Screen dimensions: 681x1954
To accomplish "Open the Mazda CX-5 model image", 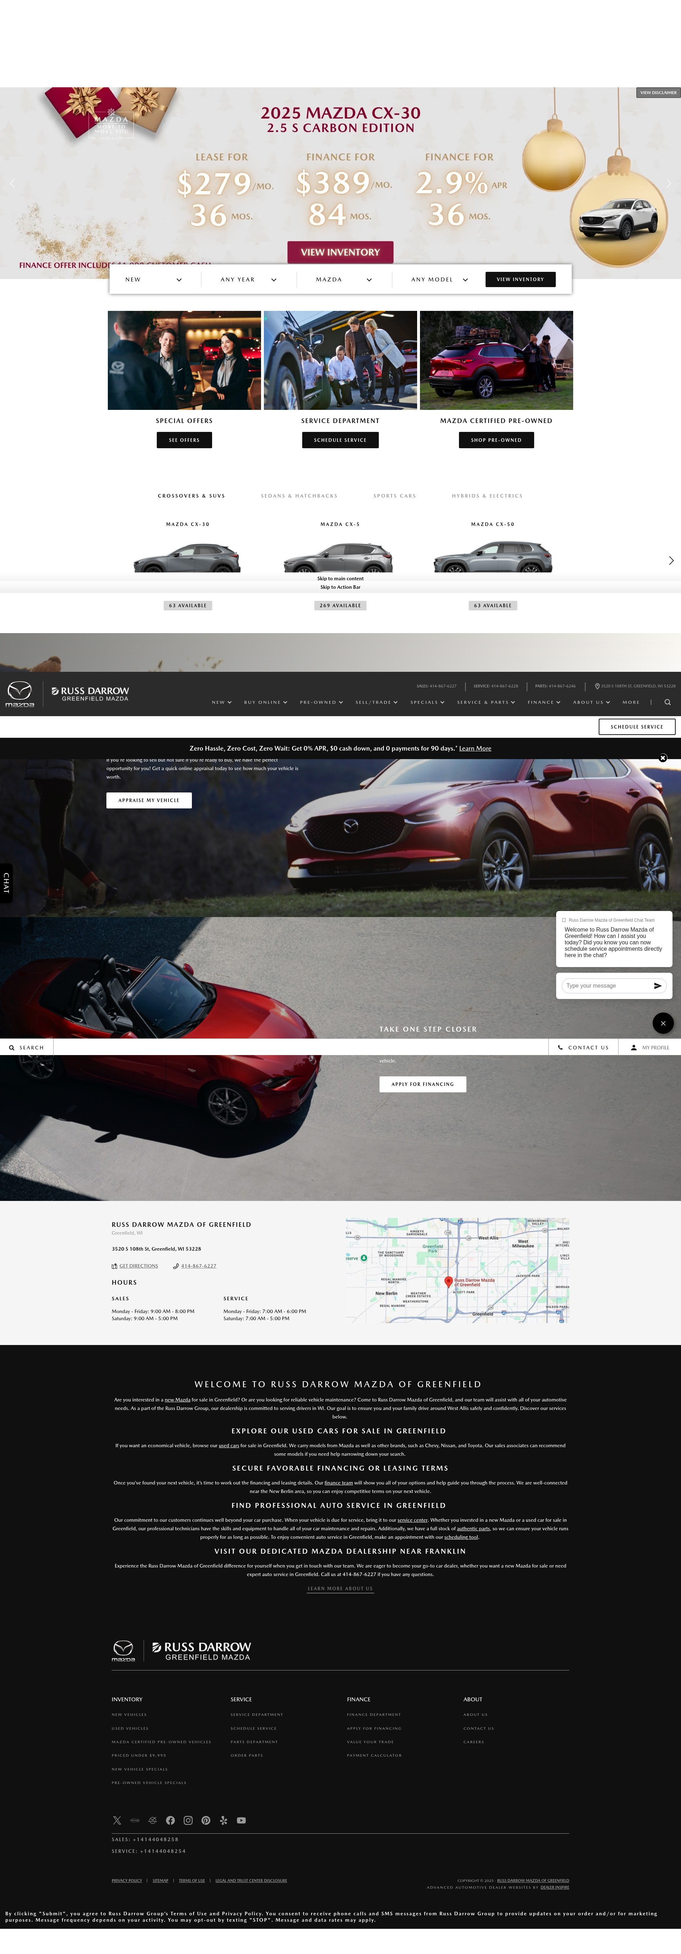I will pyautogui.click(x=338, y=558).
